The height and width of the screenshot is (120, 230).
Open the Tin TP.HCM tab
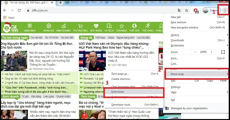coord(51,38)
